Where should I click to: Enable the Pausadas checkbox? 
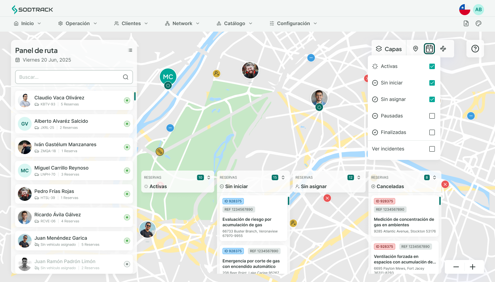tap(432, 116)
